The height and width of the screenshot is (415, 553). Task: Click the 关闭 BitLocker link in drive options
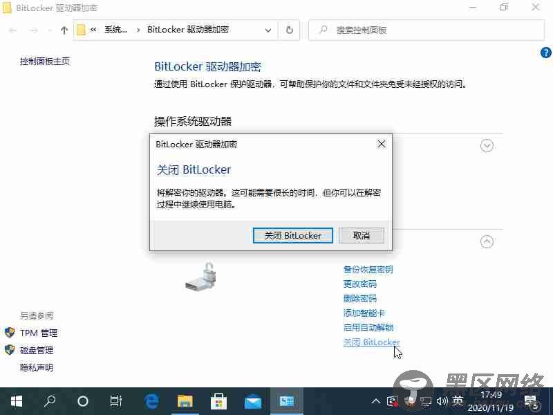point(371,342)
